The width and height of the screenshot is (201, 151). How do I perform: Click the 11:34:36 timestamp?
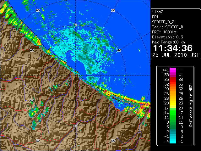pos(173,48)
